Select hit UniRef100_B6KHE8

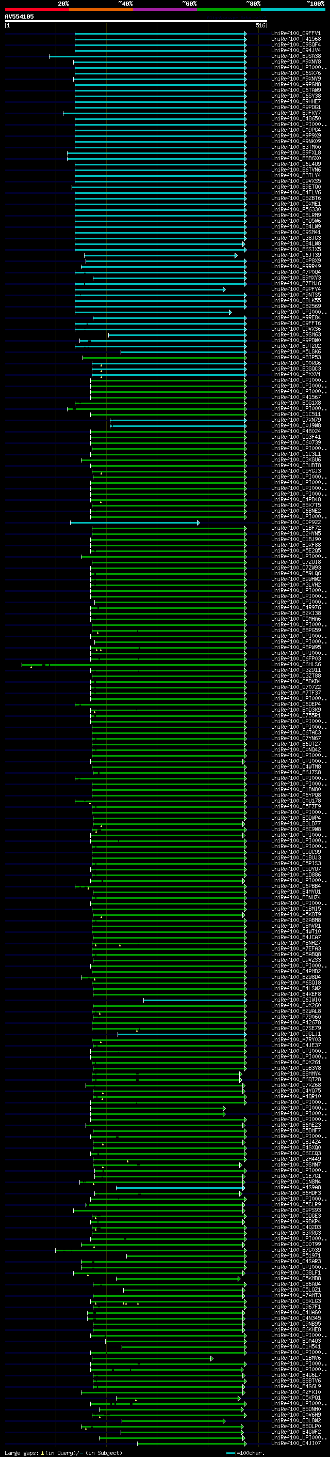296,1329
